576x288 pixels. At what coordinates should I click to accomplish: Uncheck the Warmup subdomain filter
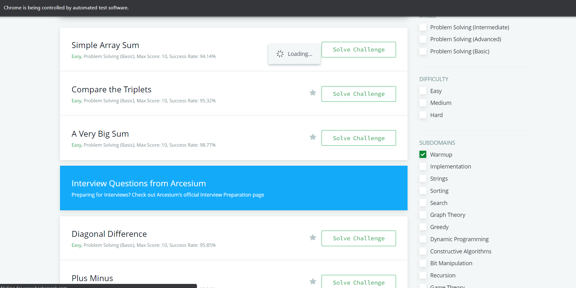(423, 154)
